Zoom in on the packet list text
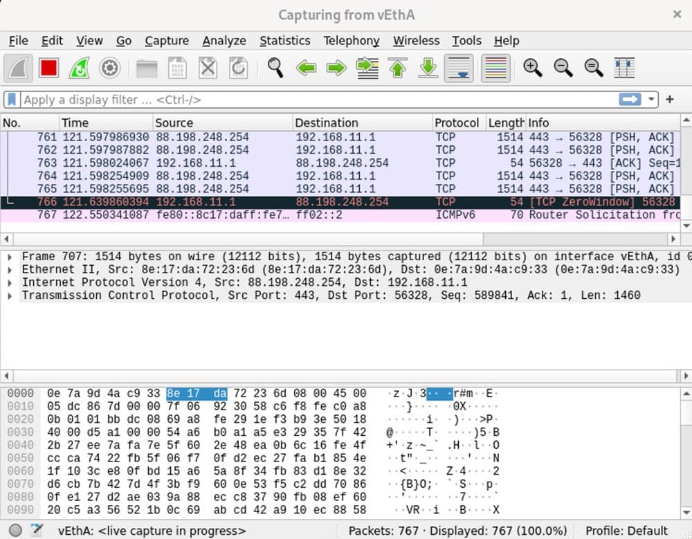 (x=533, y=68)
